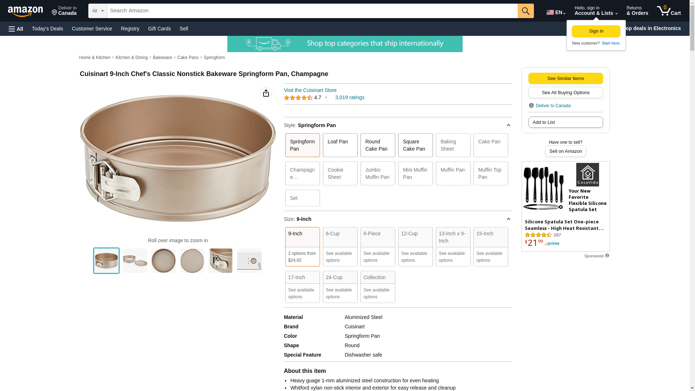The height and width of the screenshot is (391, 695).
Task: Click the Search Amazon input field
Action: [312, 11]
